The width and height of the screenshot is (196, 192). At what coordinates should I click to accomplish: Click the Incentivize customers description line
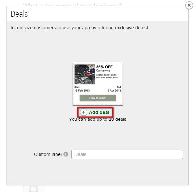tap(79, 28)
